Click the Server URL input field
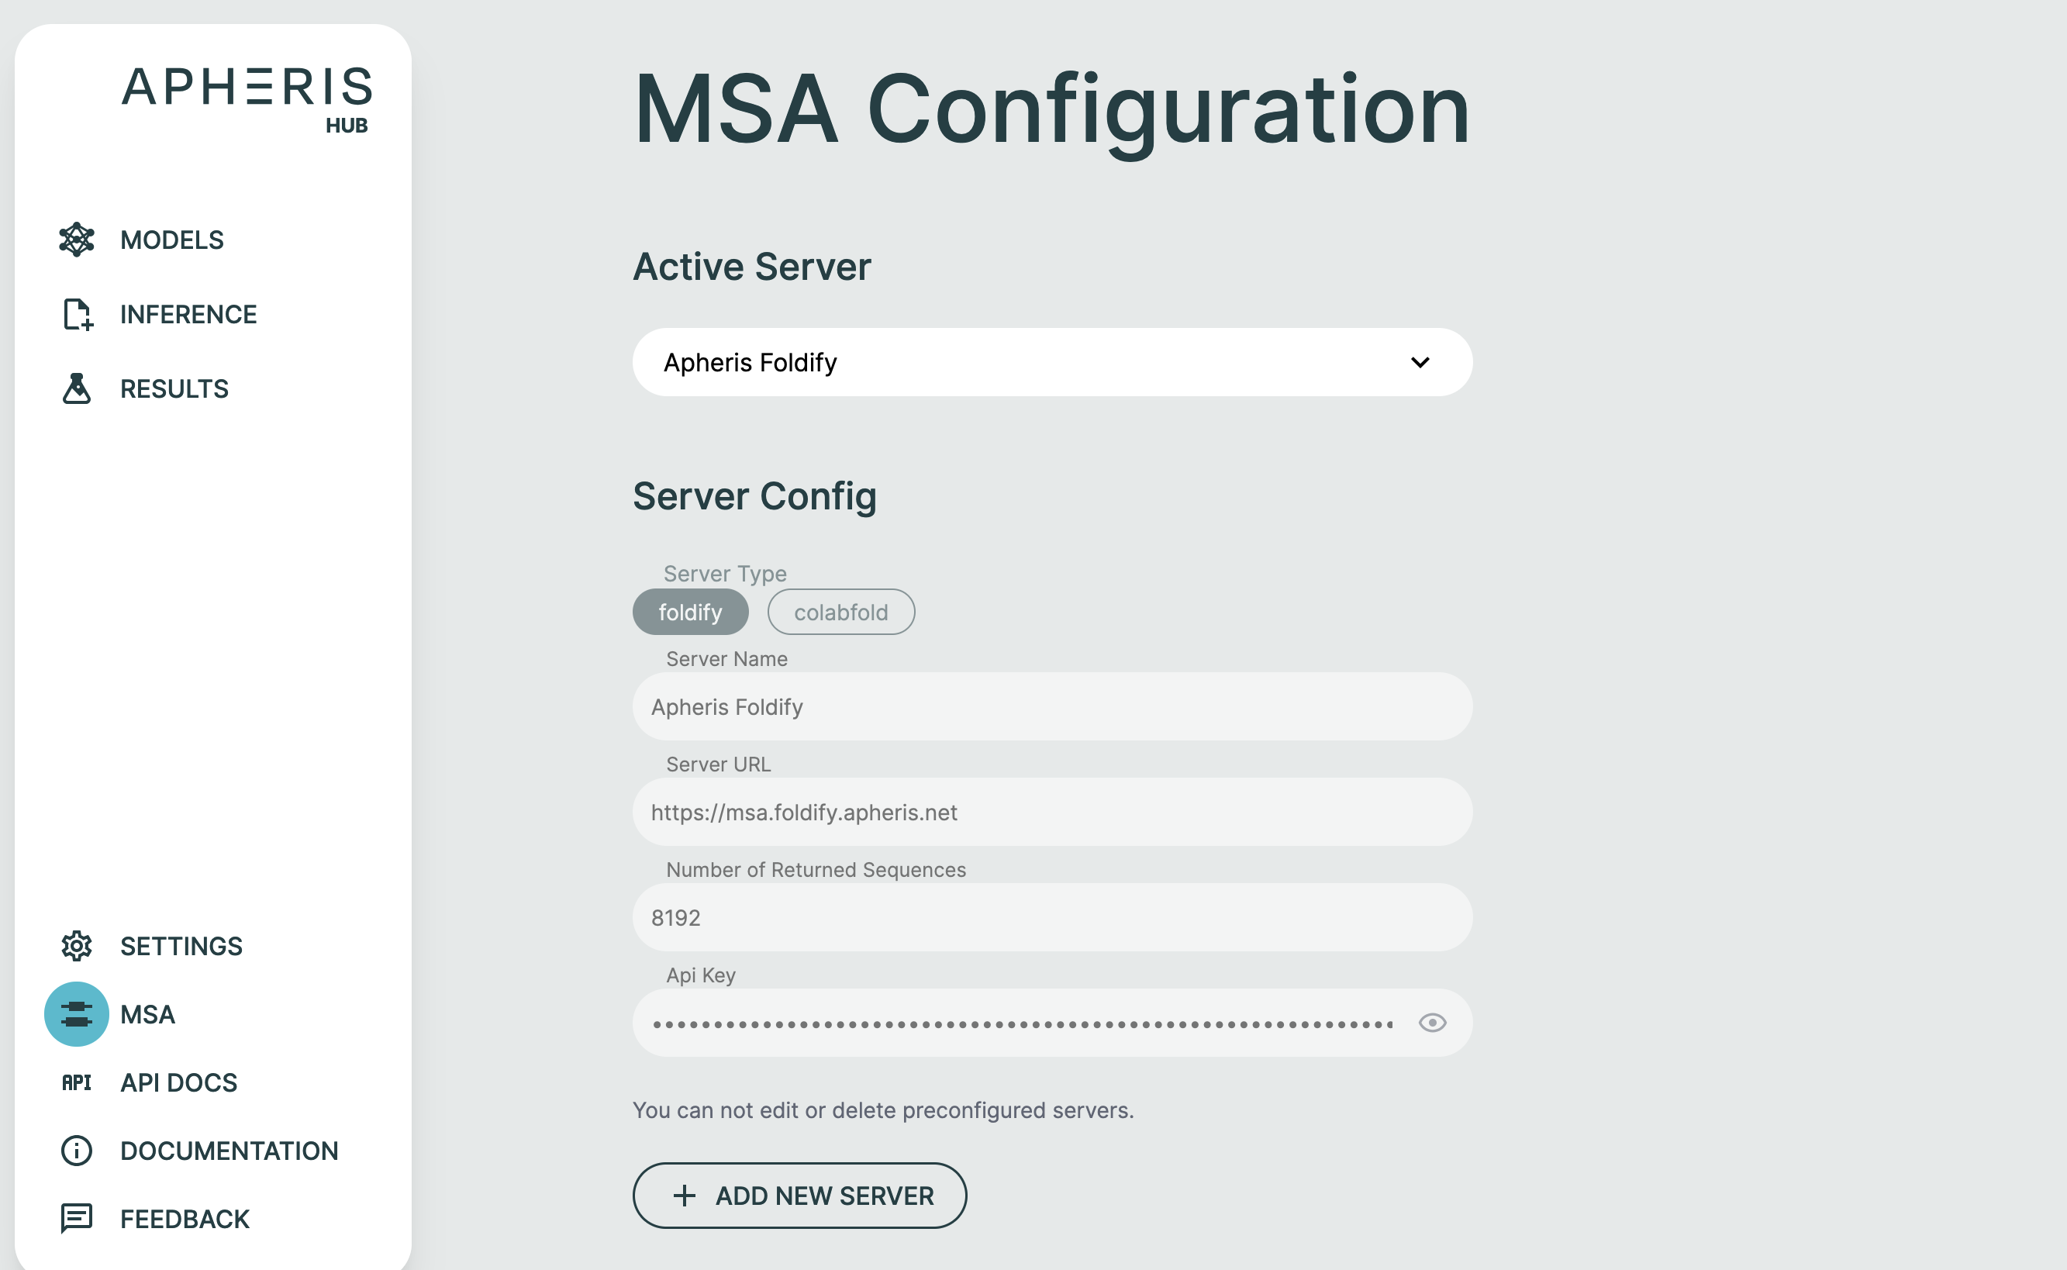This screenshot has height=1270, width=2067. [x=1051, y=813]
